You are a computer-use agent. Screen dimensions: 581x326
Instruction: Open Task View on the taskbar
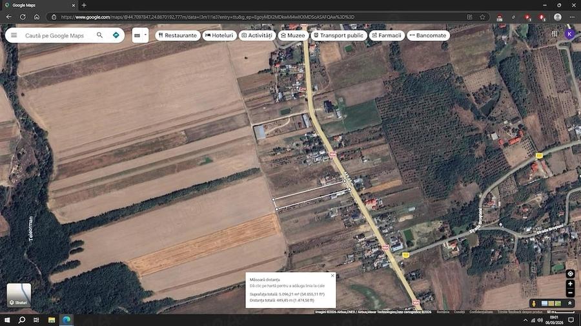click(36, 320)
